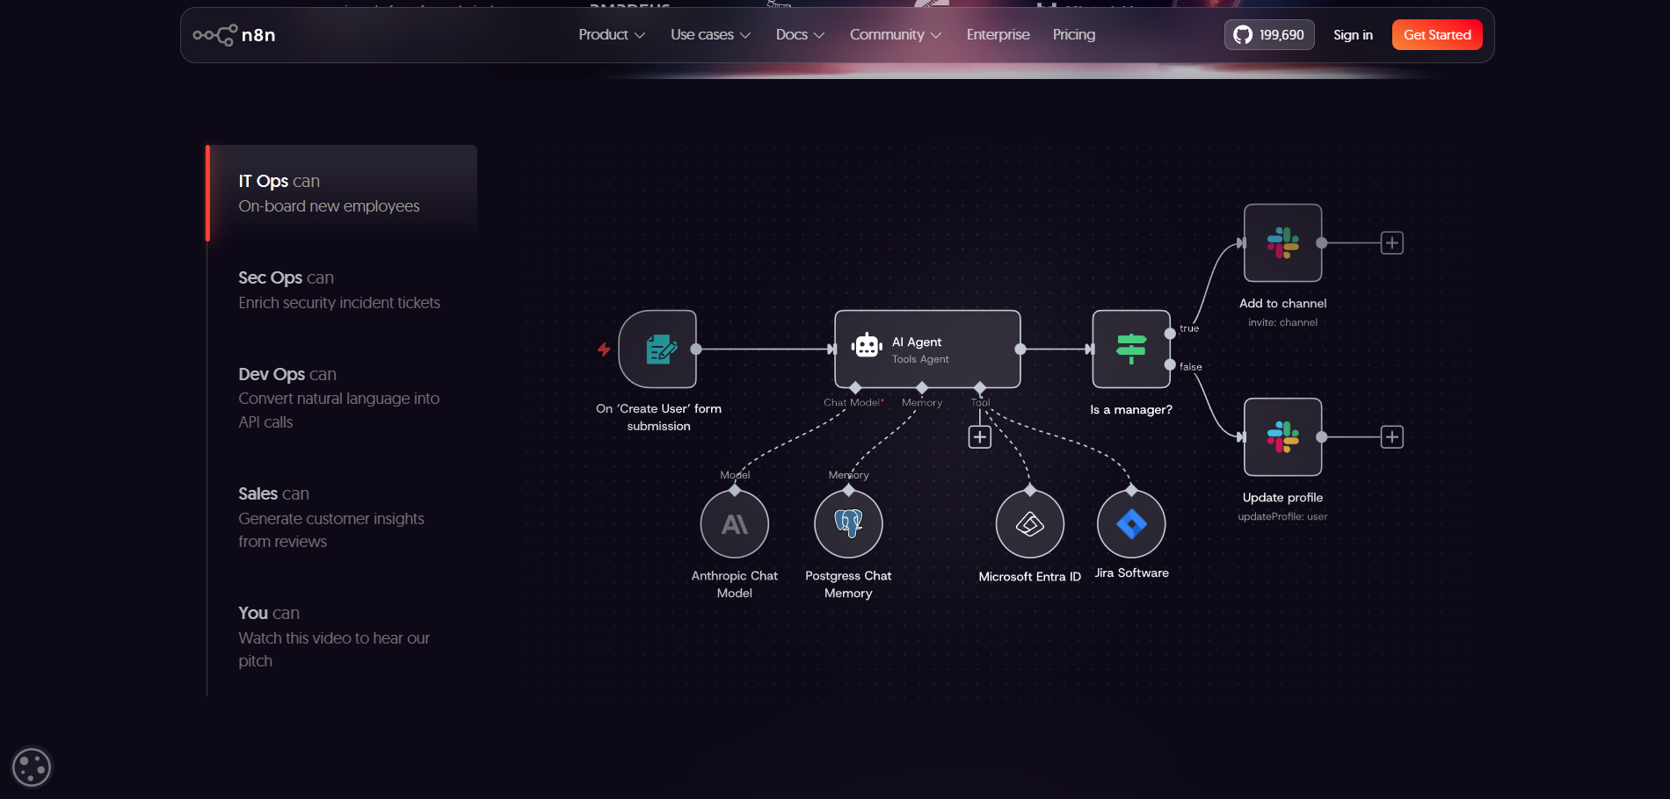Click the Anthropic Chat Model node

click(x=735, y=524)
